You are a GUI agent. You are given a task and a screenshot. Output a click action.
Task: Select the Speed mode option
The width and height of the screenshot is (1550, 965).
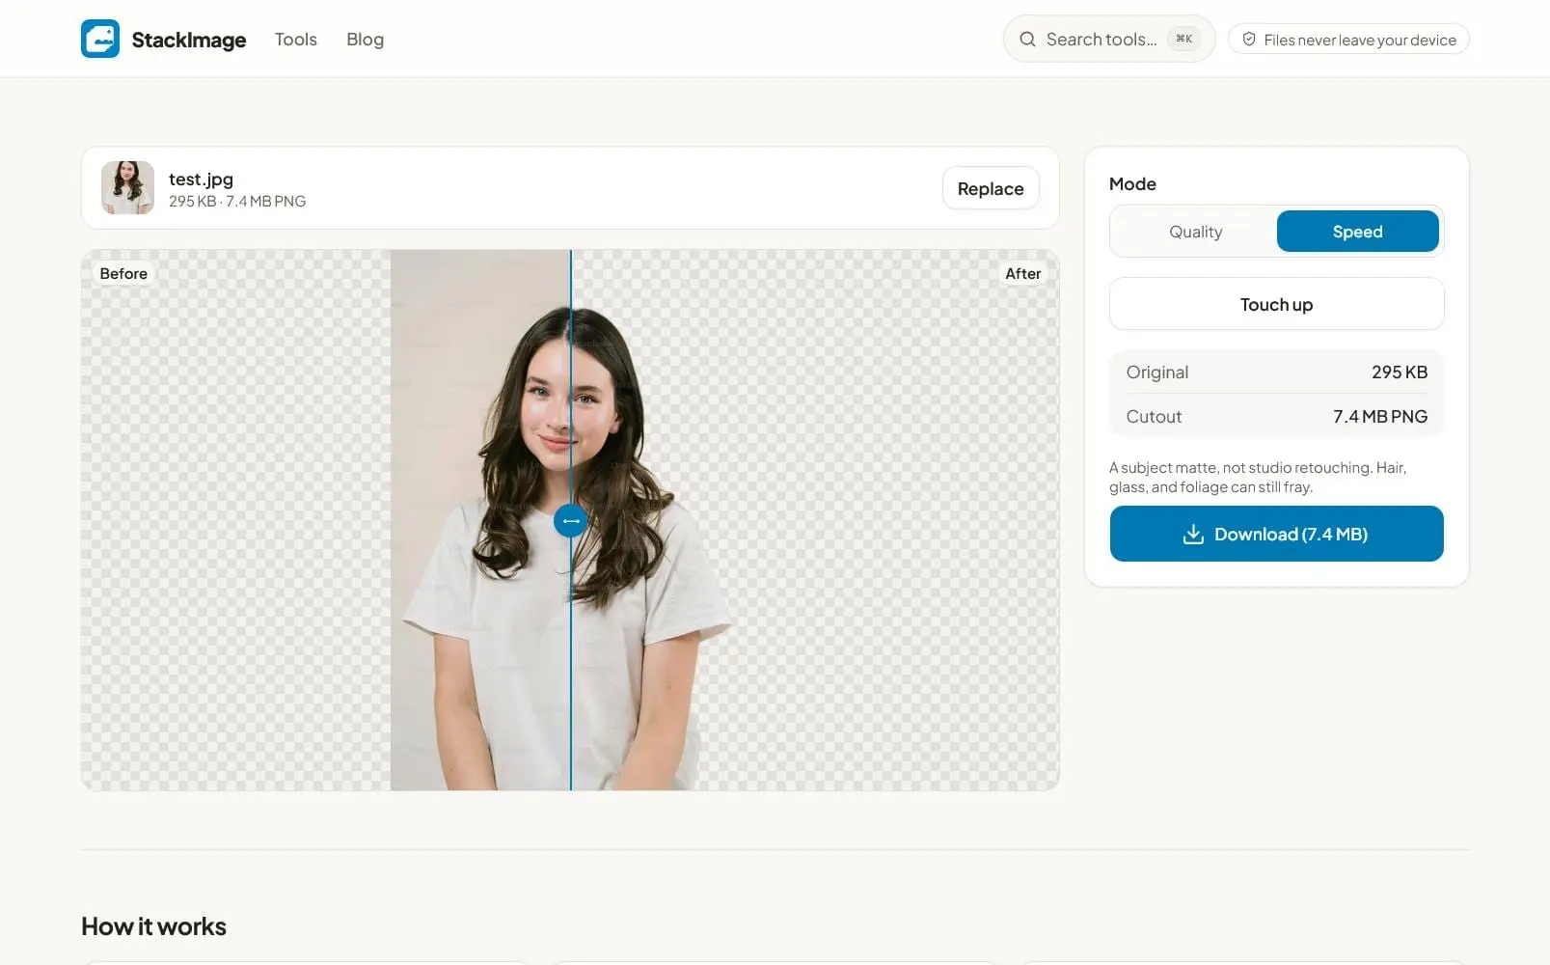[1357, 232]
